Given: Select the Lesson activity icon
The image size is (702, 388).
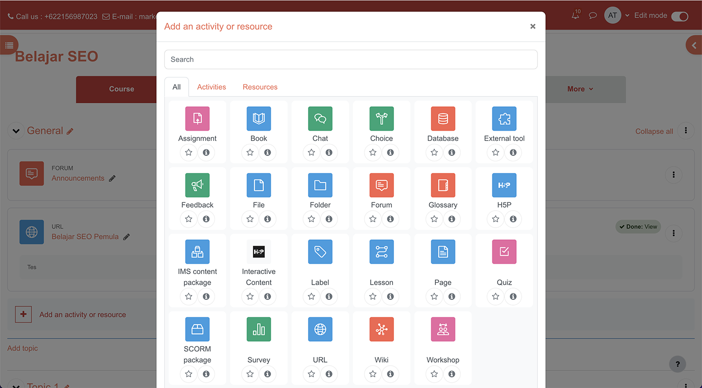Looking at the screenshot, I should tap(381, 252).
